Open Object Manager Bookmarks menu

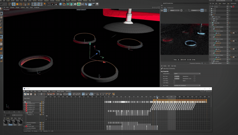pos(233,4)
